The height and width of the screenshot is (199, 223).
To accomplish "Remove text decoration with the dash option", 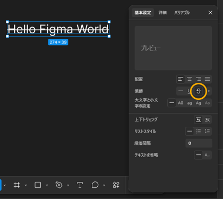I will point(181,91).
